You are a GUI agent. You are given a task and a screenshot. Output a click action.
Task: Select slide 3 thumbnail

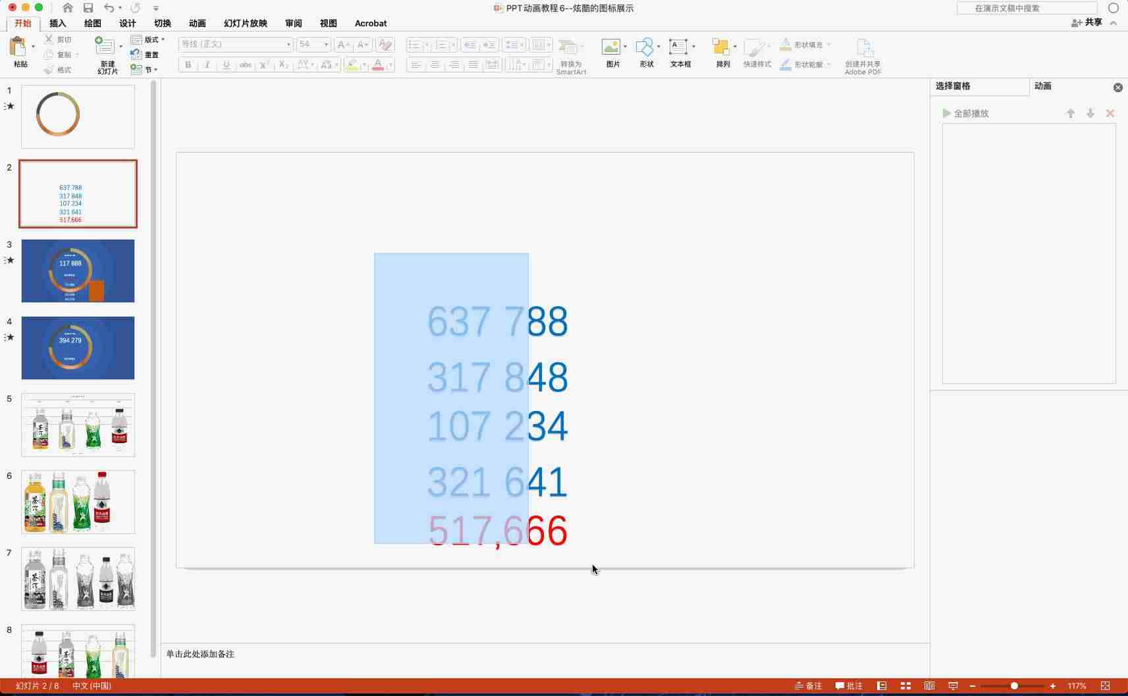pyautogui.click(x=78, y=271)
